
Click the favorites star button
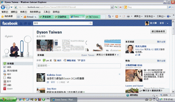coord(7,16)
